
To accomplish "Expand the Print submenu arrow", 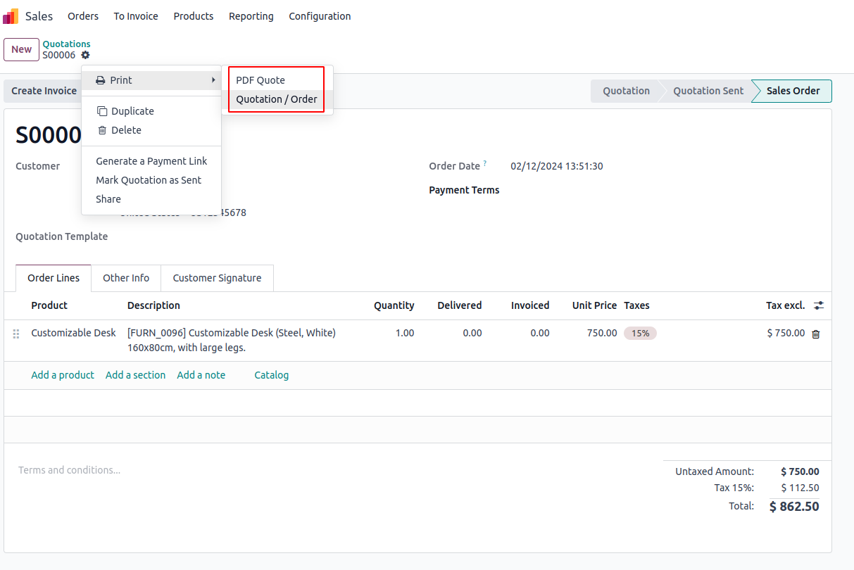I will click(x=213, y=80).
